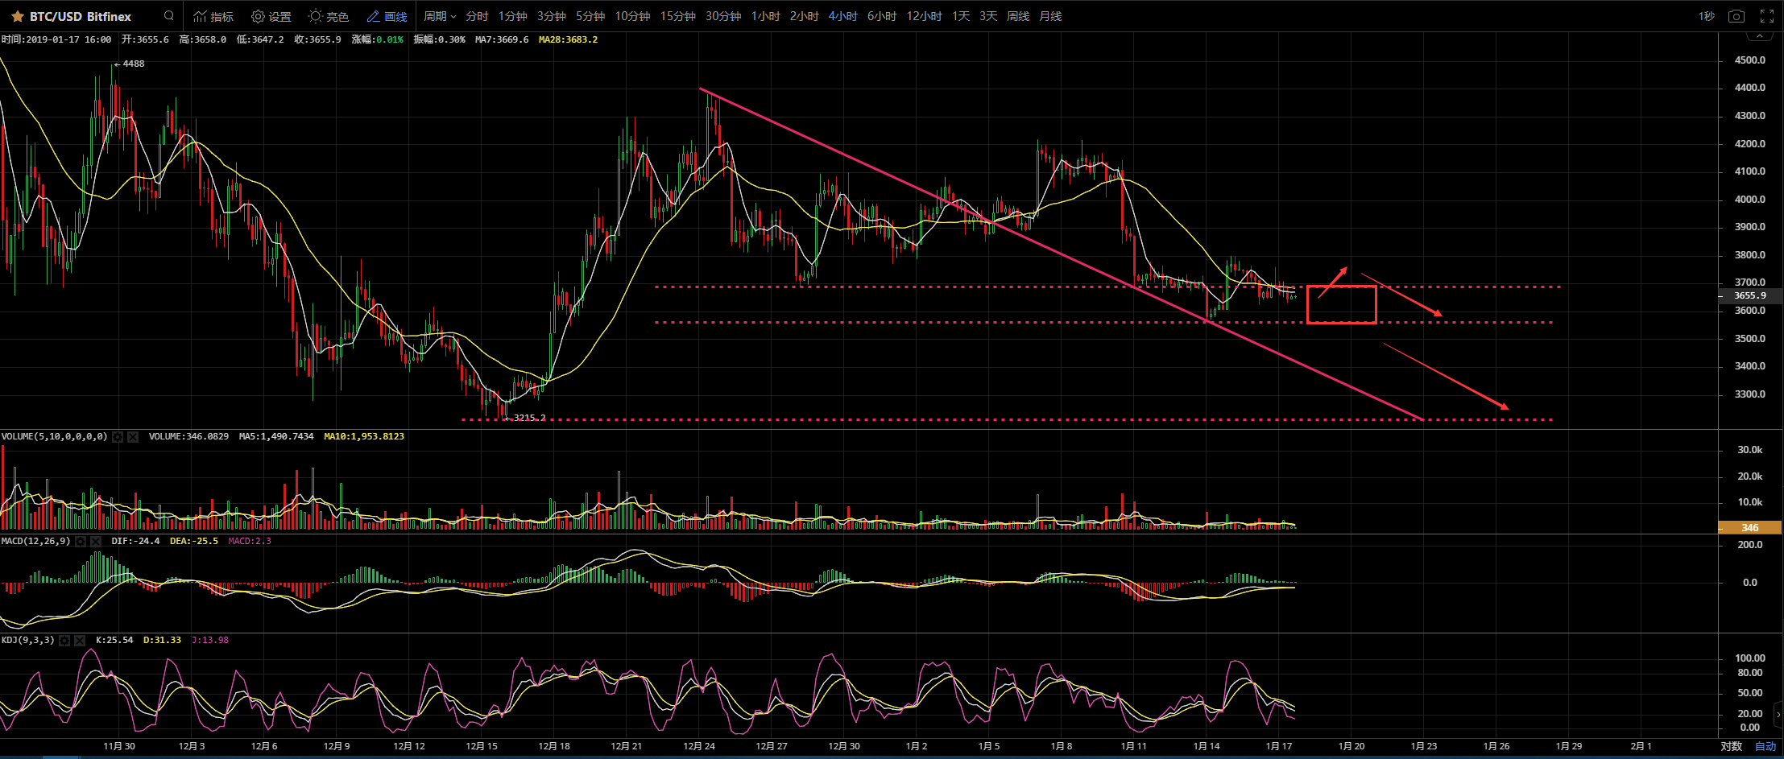Click the MA7:3669.6 legend value
The height and width of the screenshot is (759, 1784).
point(502,39)
